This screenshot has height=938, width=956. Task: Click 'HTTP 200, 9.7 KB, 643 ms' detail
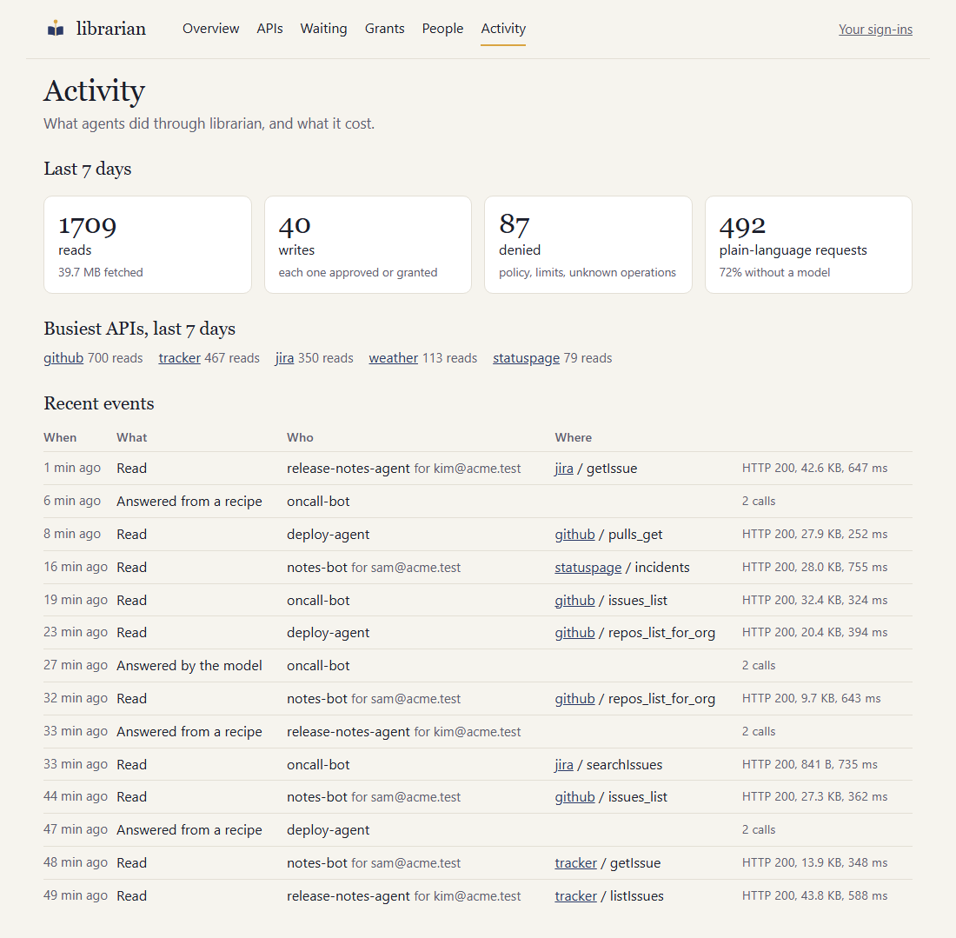811,698
